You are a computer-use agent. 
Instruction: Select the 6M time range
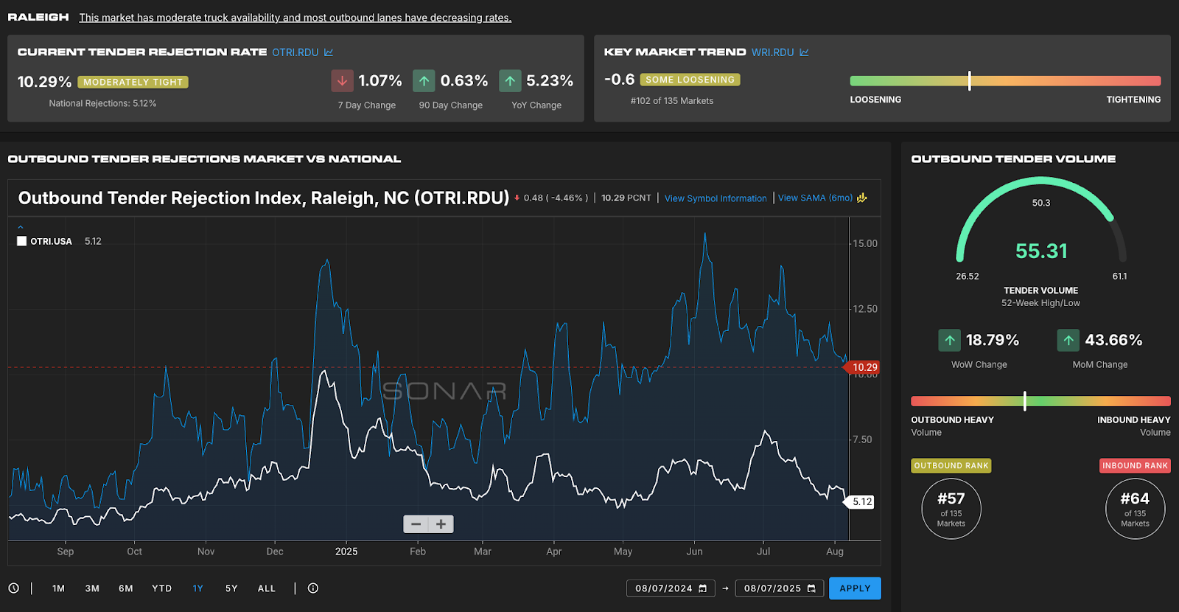click(x=126, y=588)
